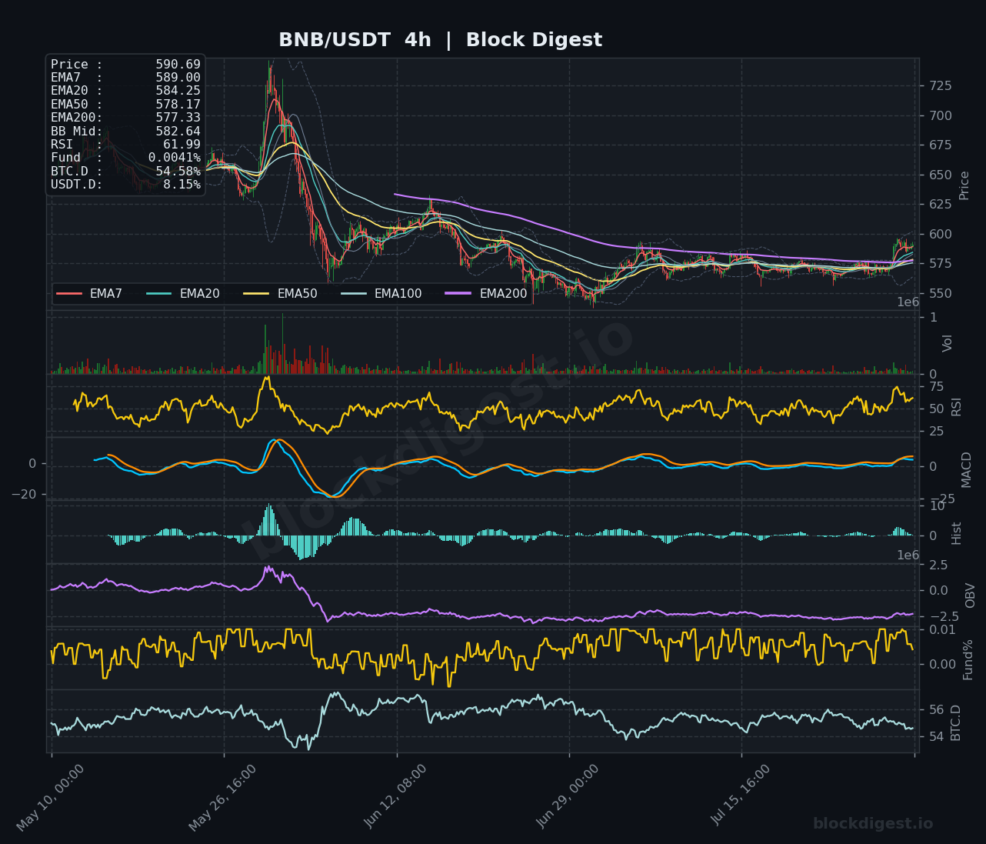Click the 725 price axis tick
986x844 pixels.
tap(941, 86)
